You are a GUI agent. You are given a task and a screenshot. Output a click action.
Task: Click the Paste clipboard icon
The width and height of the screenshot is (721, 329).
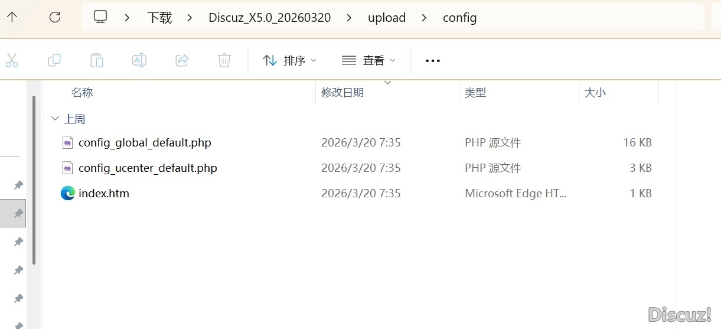(x=97, y=60)
